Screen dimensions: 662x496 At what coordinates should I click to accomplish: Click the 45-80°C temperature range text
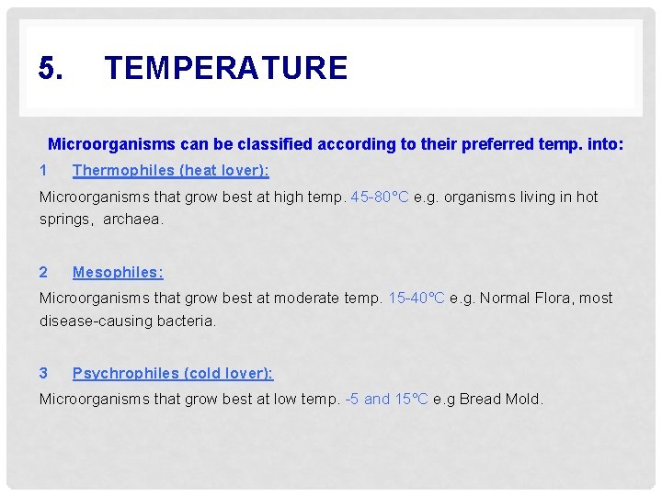380,197
